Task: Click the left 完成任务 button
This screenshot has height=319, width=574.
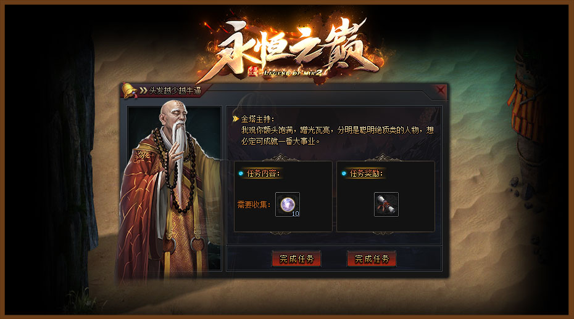Action: pyautogui.click(x=296, y=259)
